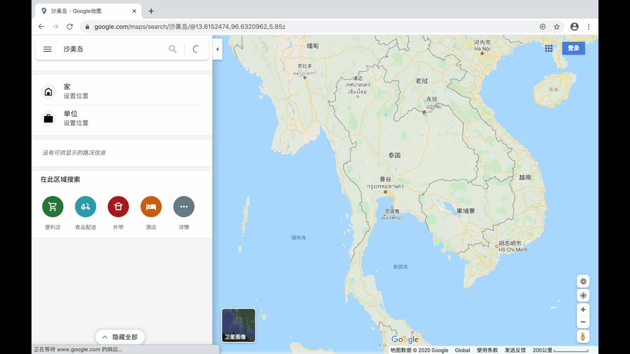Viewport: 630px width, 354px height.
Task: Search for convenience stores (便利店)
Action: click(53, 207)
